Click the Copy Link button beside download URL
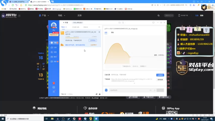 coord(160,80)
